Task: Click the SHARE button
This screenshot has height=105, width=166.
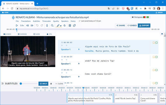Action: pos(121,25)
